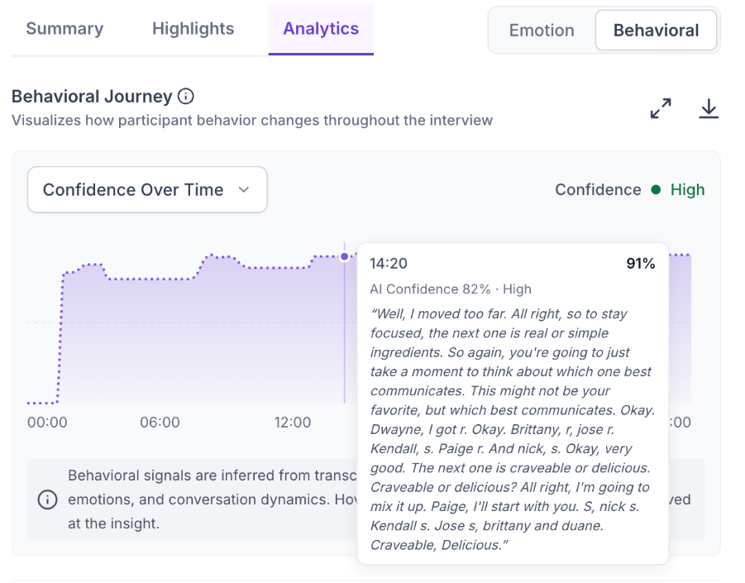Select the Behavioral view toggle
Screen dimensions: 745x583
tap(657, 30)
